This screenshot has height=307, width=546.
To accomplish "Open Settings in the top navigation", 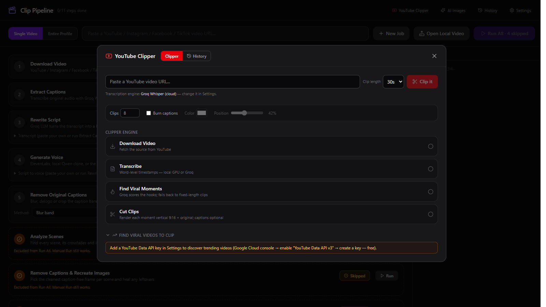I will 520,11.
